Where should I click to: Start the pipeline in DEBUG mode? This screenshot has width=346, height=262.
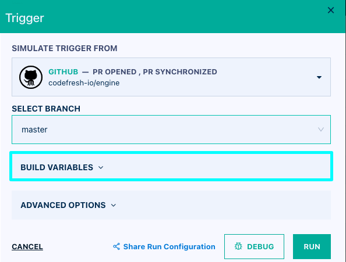click(254, 246)
